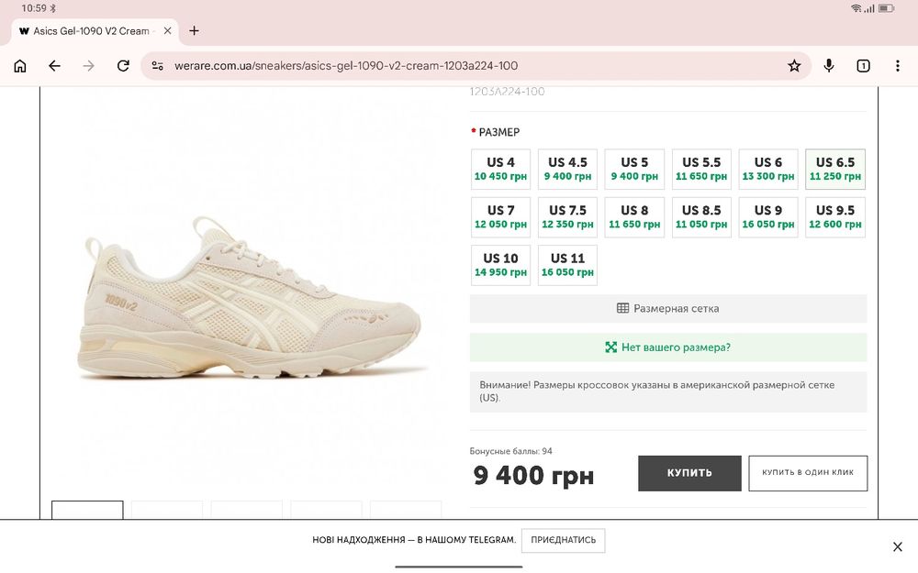
Task: Click the Wi-Fi signal status icon
Action: [856, 8]
